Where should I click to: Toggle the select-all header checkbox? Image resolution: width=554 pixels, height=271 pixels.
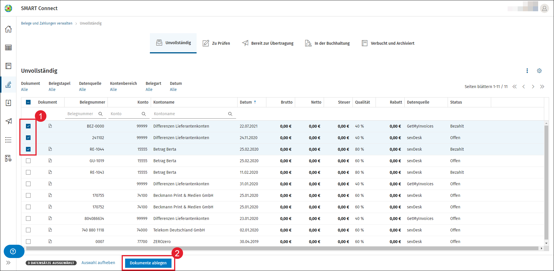click(28, 102)
